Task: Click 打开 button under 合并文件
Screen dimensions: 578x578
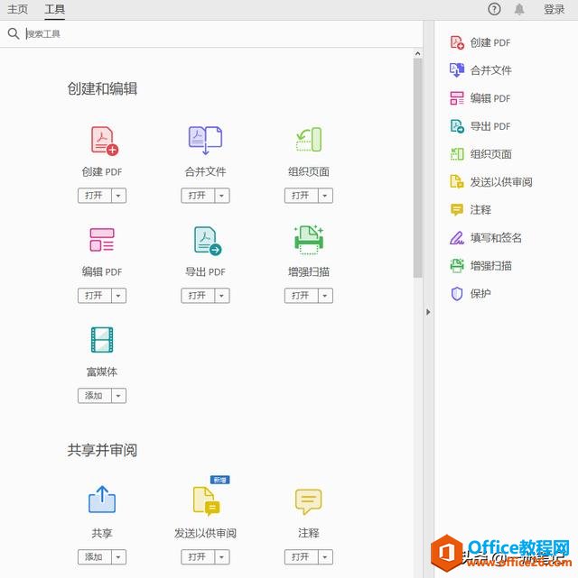Action: (198, 196)
